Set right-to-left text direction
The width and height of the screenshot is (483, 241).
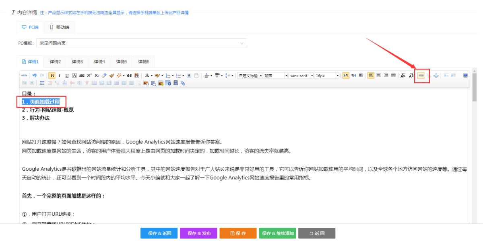[353, 76]
